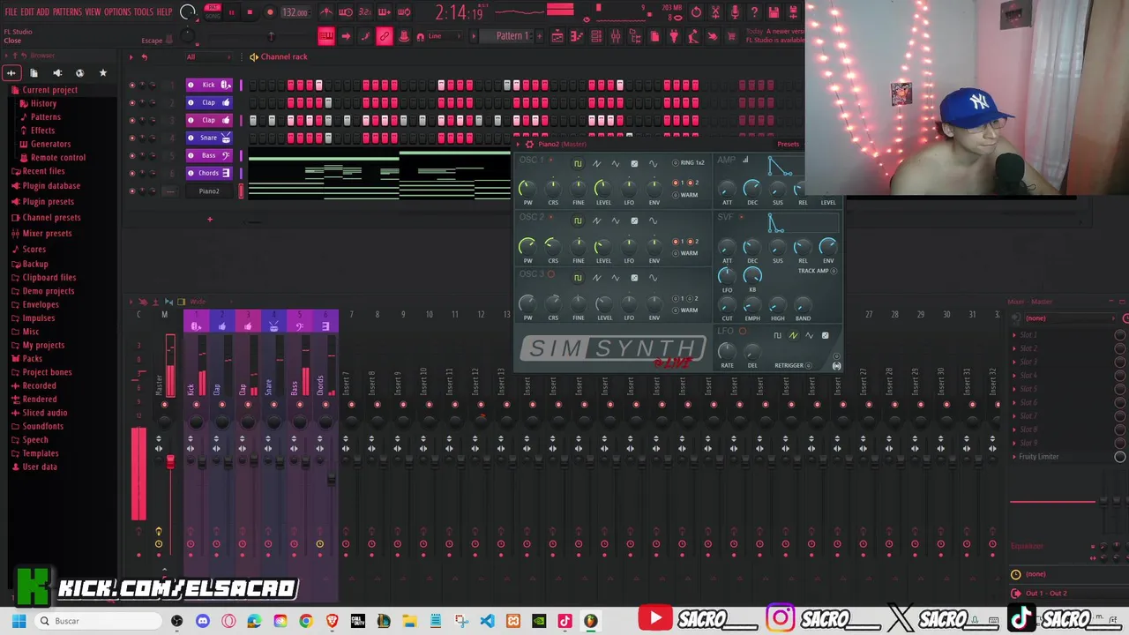The image size is (1129, 635).
Task: Click the AMP DEC knob
Action: pos(752,188)
